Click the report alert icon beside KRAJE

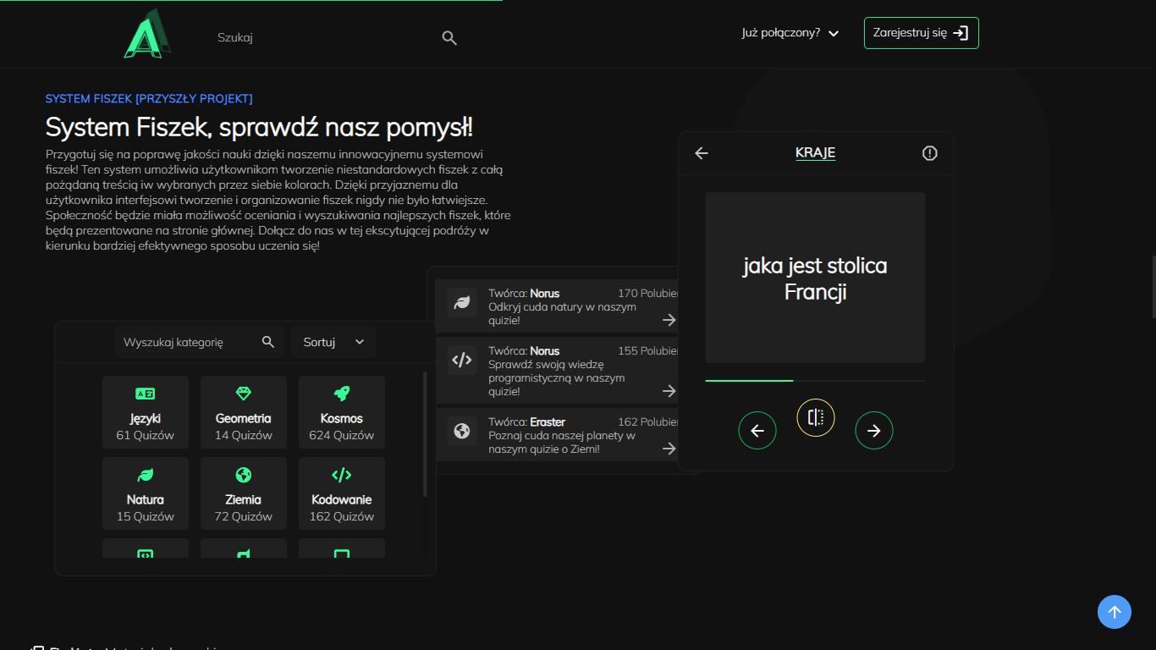coord(929,153)
